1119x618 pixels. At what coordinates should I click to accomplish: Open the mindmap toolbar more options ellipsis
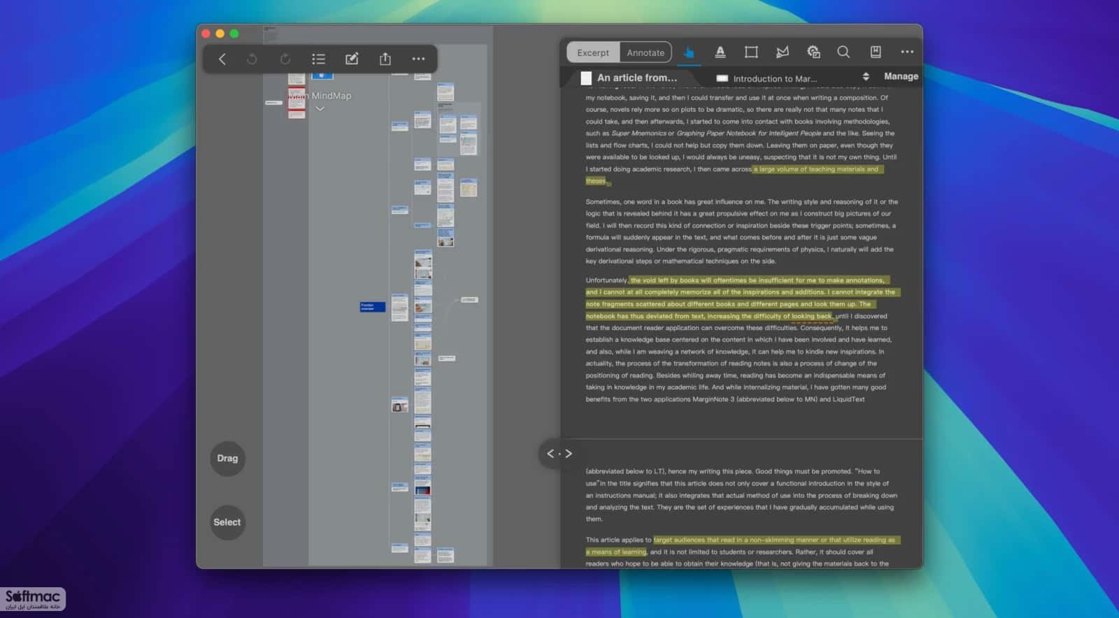[418, 59]
